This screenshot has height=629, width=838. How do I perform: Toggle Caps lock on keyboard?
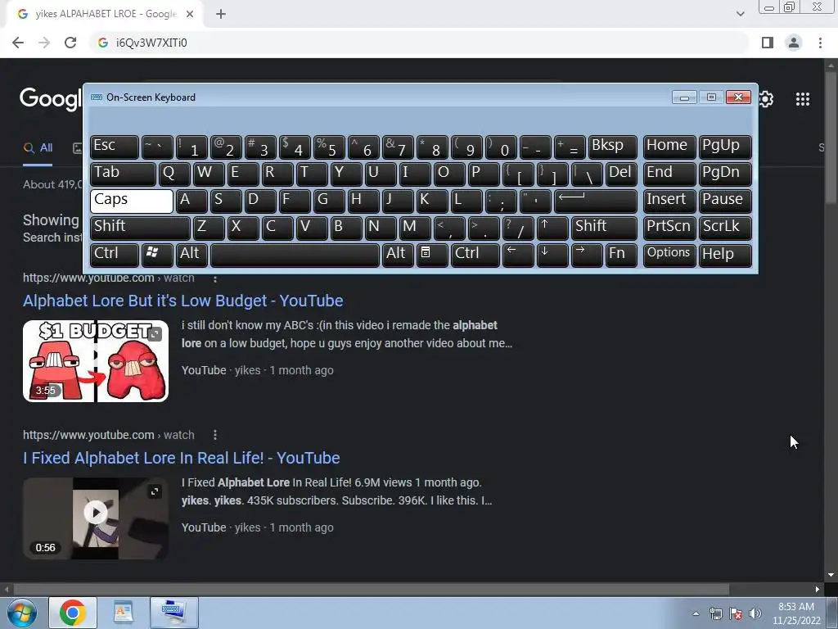[132, 201]
